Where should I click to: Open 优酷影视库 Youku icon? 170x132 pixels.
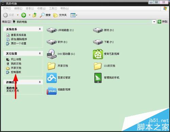[52, 91]
